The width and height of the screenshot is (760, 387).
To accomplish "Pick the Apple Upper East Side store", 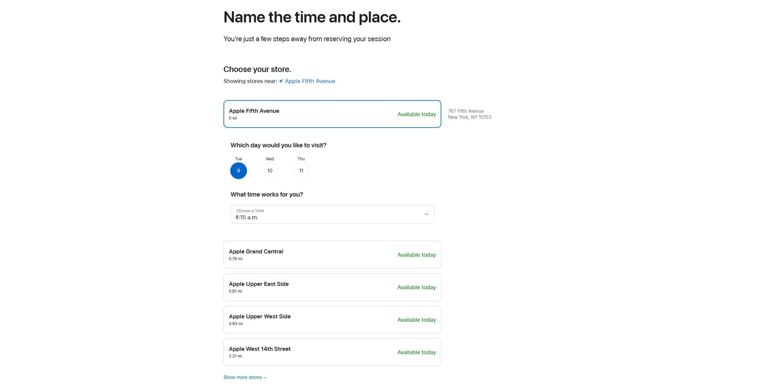I will point(332,287).
